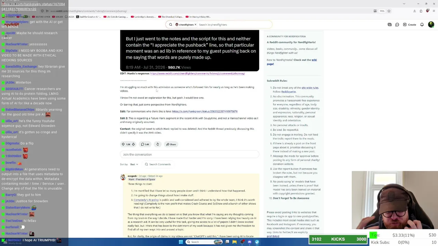Open the Reddit profile avatar menu
The image size is (438, 246).
(431, 25)
